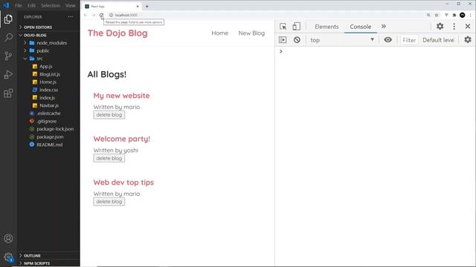Toggle the DevTools device toolbar
Image resolution: width=476 pixels, height=267 pixels.
coord(296,27)
